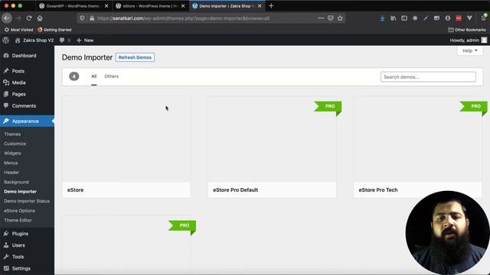Screen dimensions: 490x275
Task: Open the comments bubble in the admin bar
Action: coord(64,40)
